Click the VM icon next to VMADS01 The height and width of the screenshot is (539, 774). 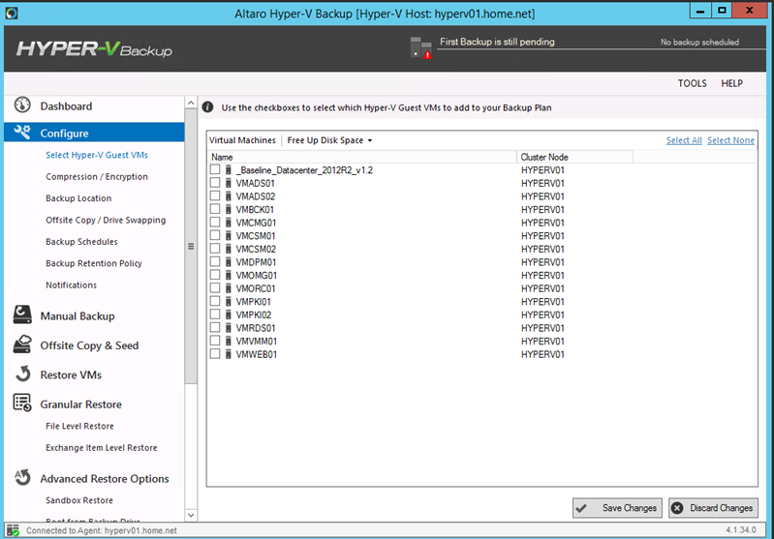click(x=228, y=183)
